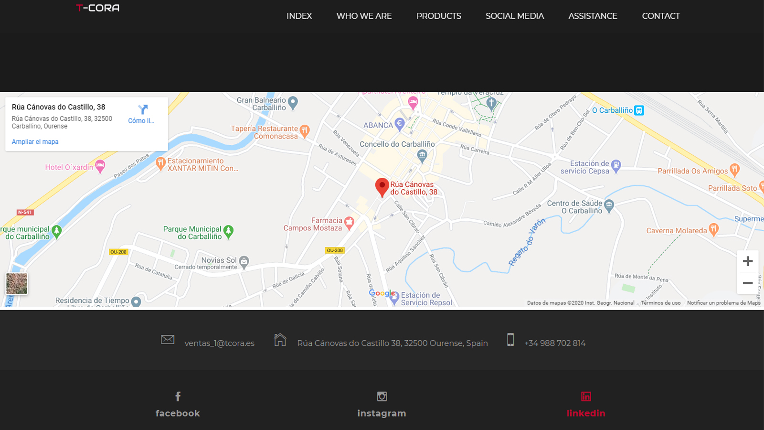This screenshot has height=430, width=764.
Task: Open Ampliar el mapa link
Action: (35, 142)
